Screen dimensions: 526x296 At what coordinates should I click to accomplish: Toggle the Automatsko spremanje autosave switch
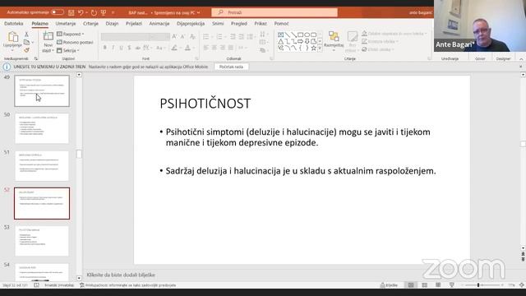point(58,12)
